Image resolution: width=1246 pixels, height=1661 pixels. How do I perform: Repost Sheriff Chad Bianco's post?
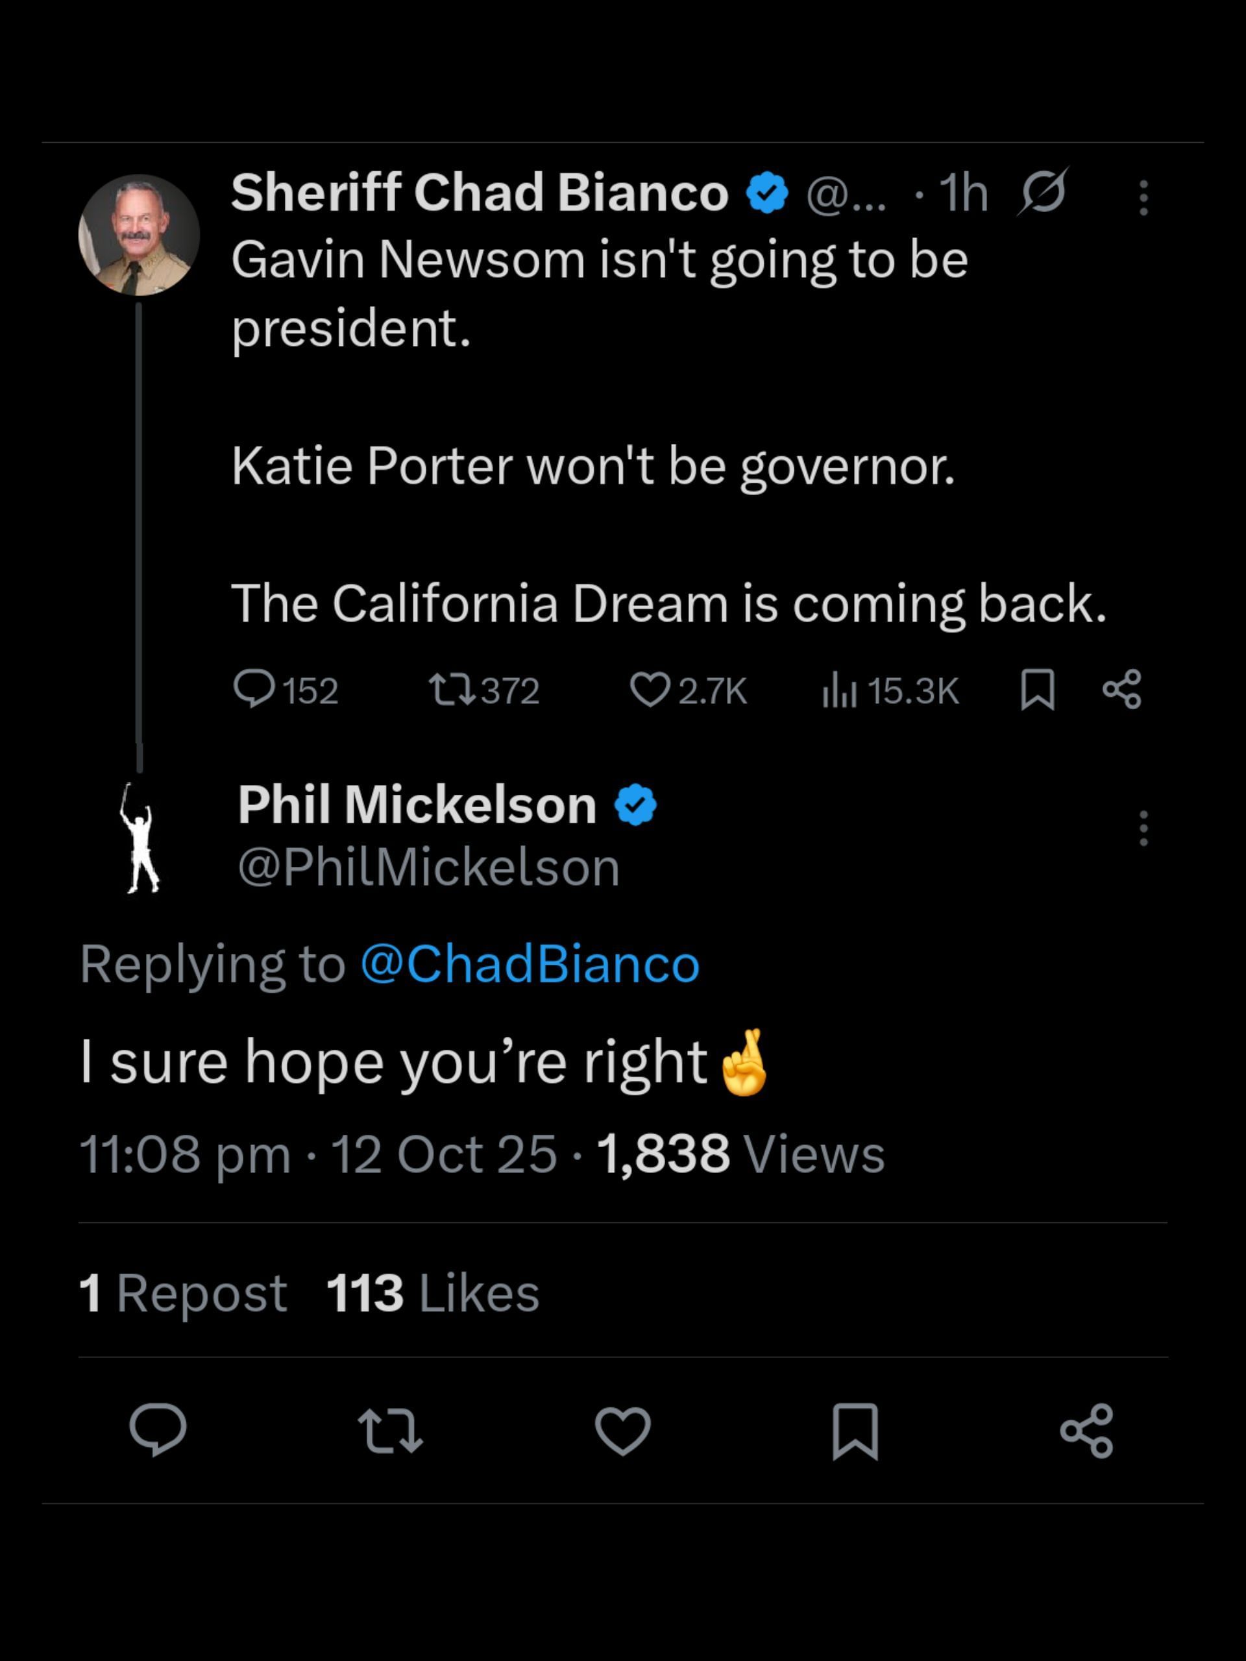[450, 689]
